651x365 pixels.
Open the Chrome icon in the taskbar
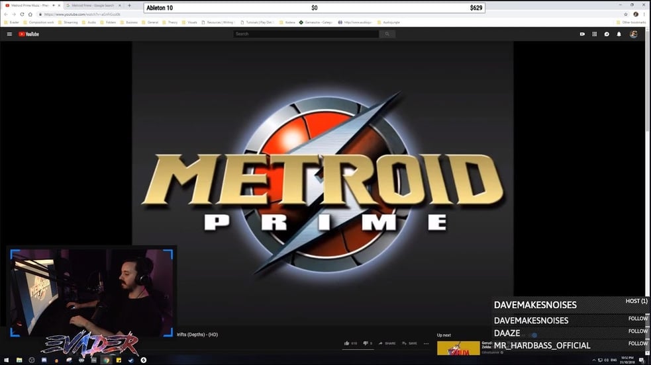click(106, 360)
